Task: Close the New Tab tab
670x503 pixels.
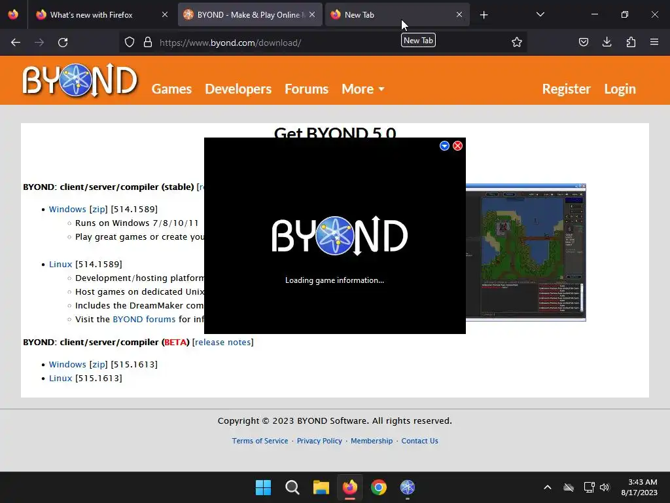Action: point(459,14)
